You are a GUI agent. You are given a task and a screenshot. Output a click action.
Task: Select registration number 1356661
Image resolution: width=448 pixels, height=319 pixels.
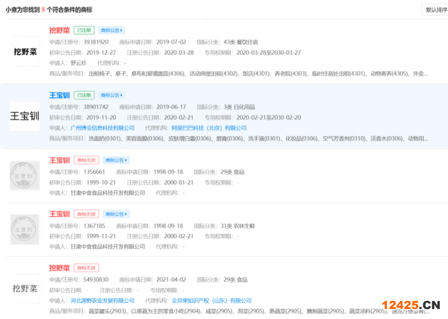click(95, 172)
